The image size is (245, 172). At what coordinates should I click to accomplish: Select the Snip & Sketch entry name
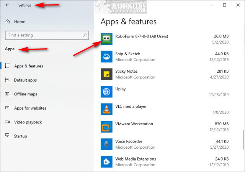127,54
